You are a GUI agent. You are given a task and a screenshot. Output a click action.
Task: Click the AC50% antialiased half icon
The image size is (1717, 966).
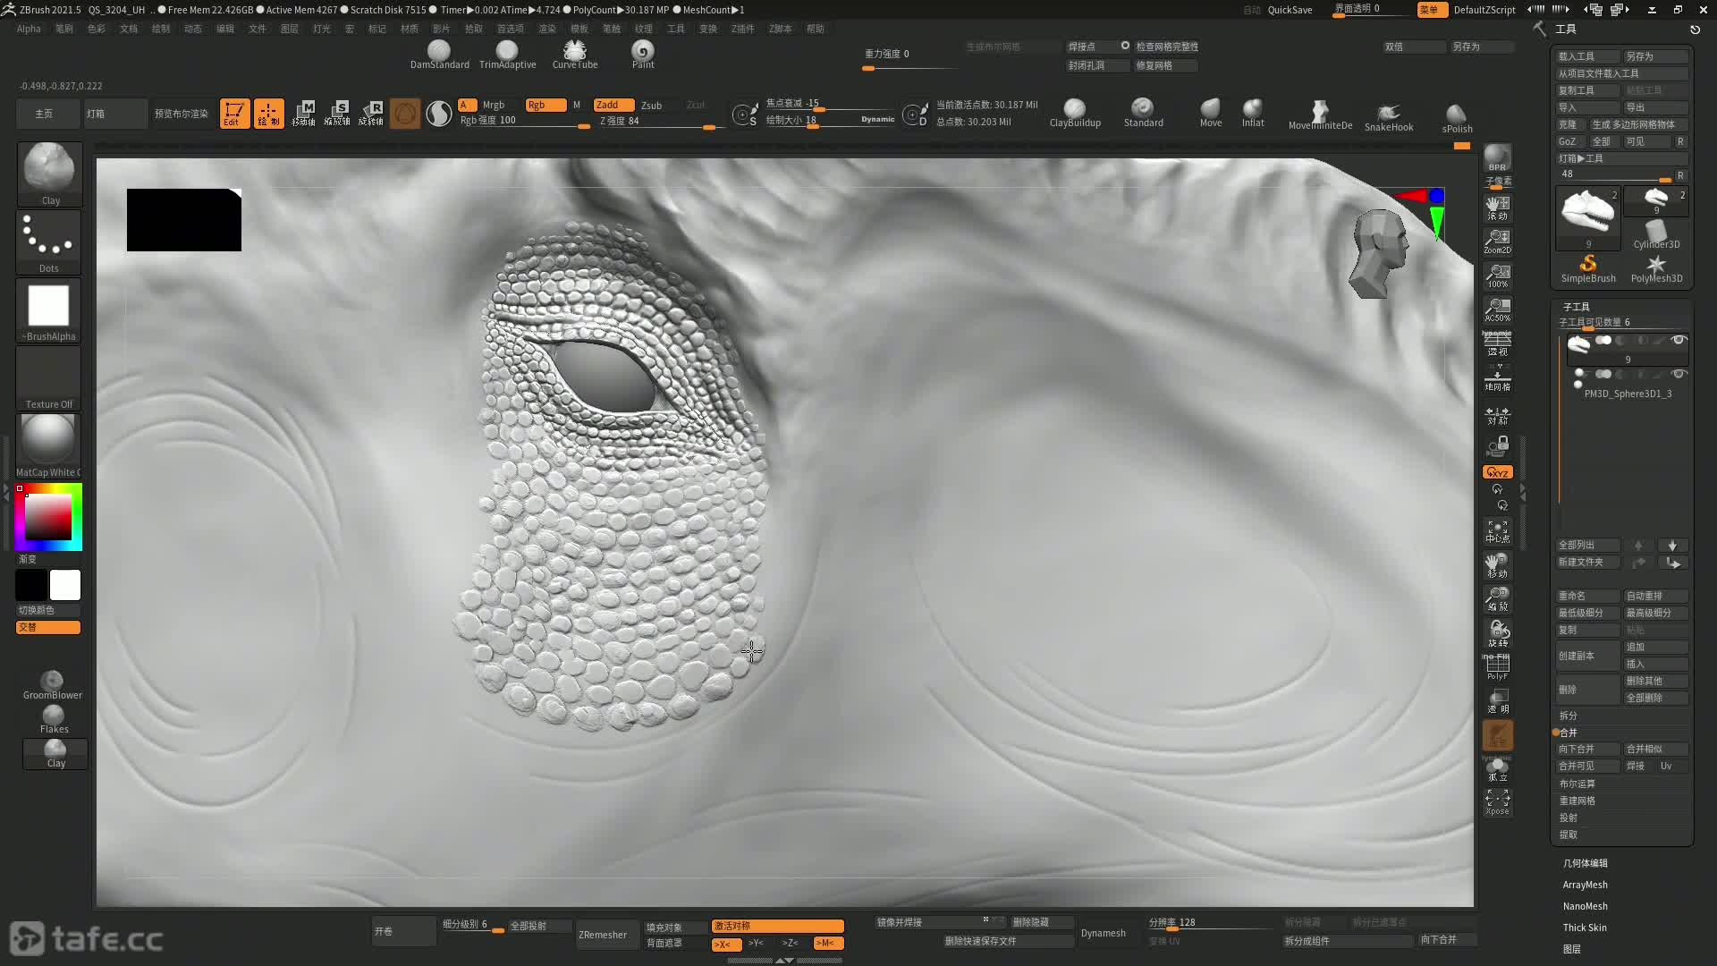click(1497, 309)
